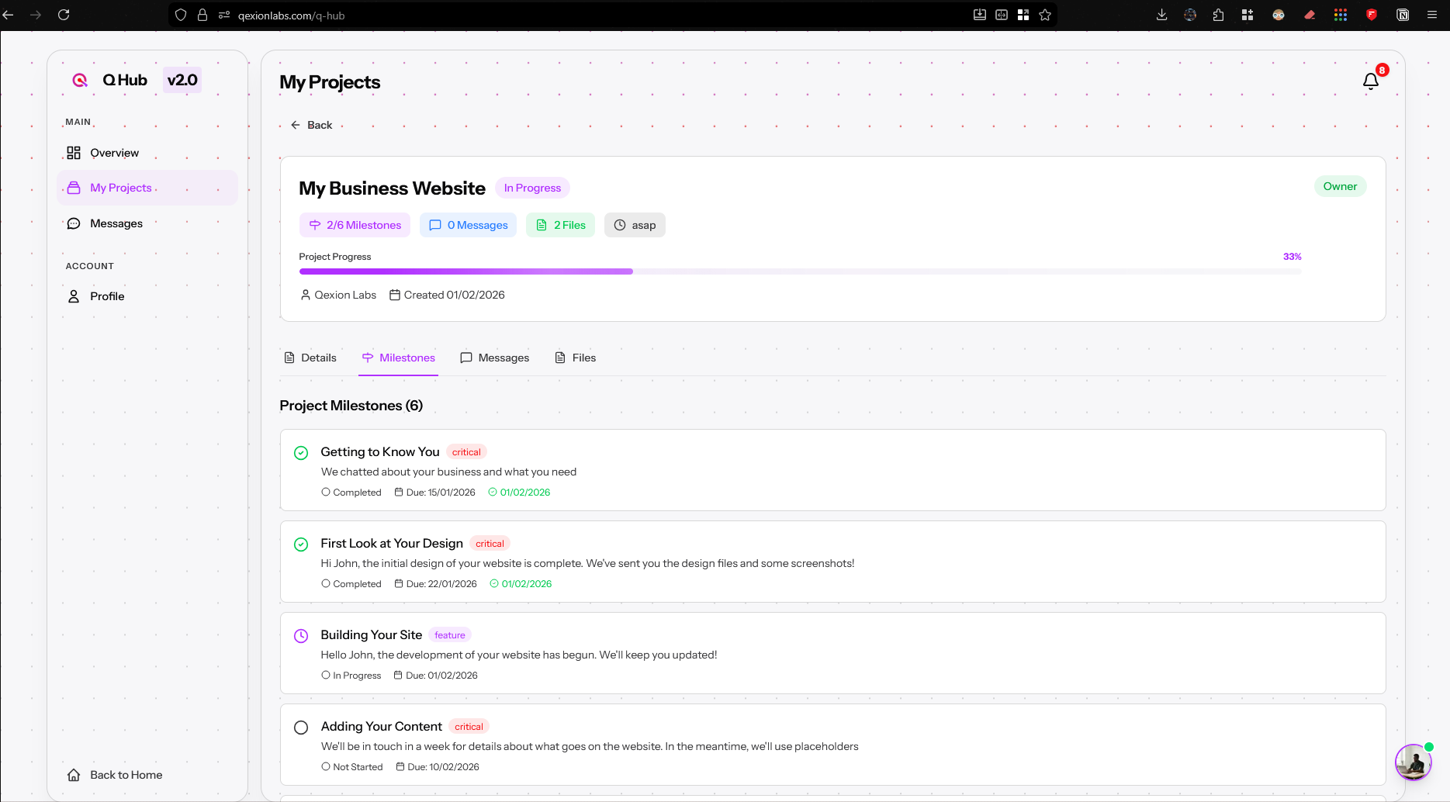Switch to the Files tab
Screen dimensions: 1450x802
tap(575, 358)
